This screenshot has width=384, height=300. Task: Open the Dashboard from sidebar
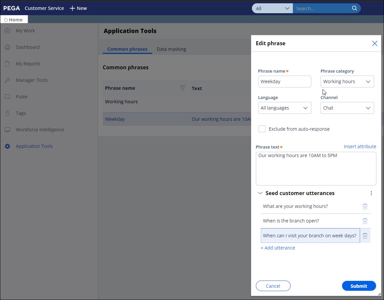pyautogui.click(x=27, y=47)
